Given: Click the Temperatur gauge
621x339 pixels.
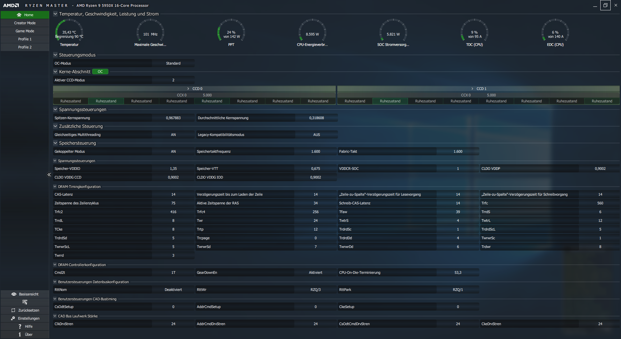Looking at the screenshot, I should 69,33.
